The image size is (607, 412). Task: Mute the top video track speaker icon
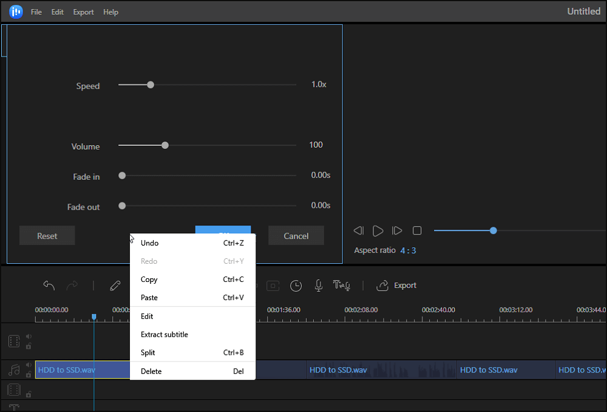pos(29,336)
